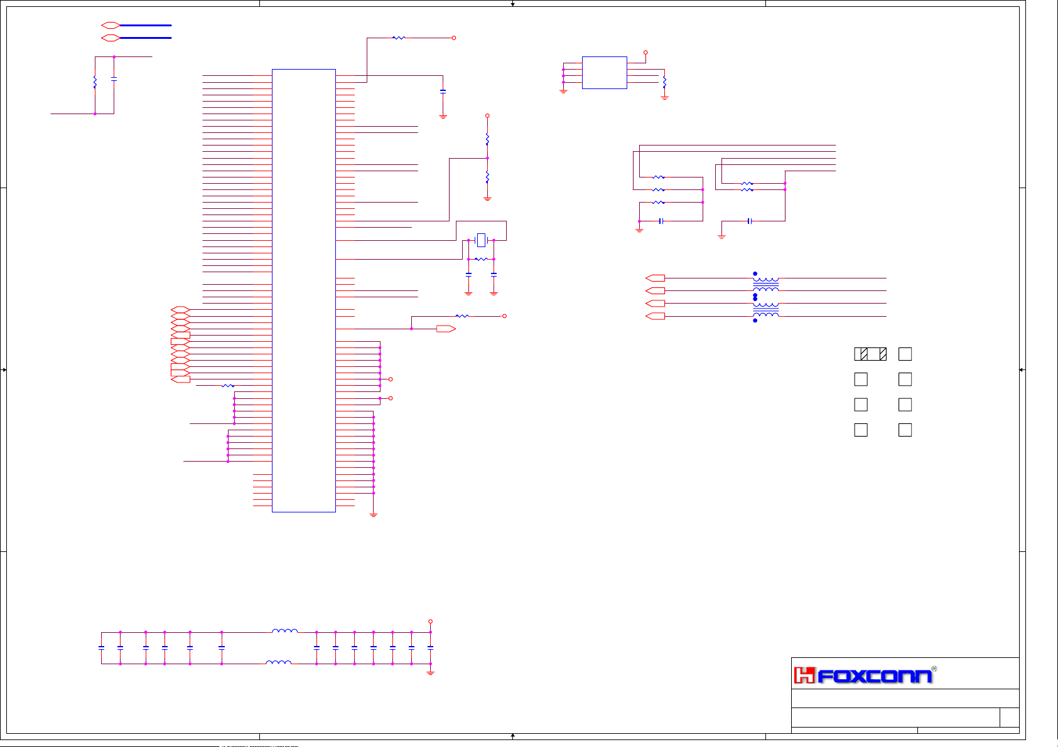
Task: Select the resistor directly beneath the crystal
Action: pyautogui.click(x=481, y=259)
